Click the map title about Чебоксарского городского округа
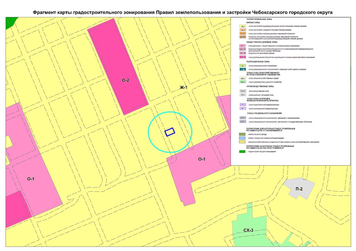356x251 pixels. pyautogui.click(x=183, y=12)
